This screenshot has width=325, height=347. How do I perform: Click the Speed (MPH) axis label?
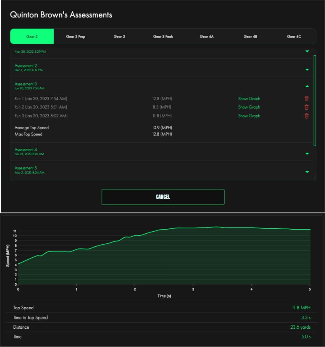8,256
